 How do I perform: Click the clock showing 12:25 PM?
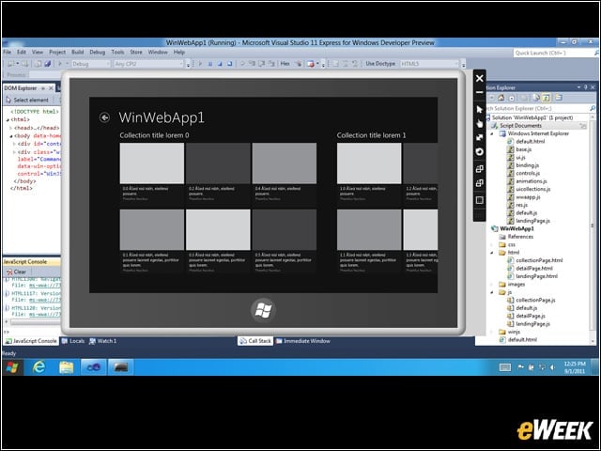(x=575, y=367)
